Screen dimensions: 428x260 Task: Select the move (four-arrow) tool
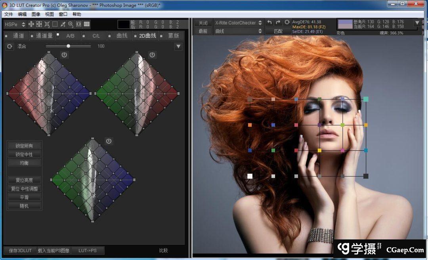(x=31, y=24)
